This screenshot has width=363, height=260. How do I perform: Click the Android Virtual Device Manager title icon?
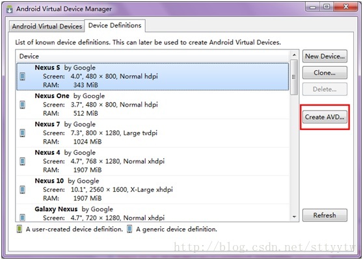(x=10, y=9)
